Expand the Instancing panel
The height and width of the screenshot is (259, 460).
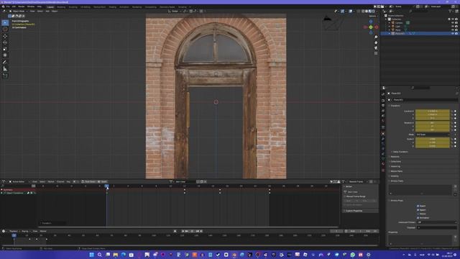pos(395,166)
